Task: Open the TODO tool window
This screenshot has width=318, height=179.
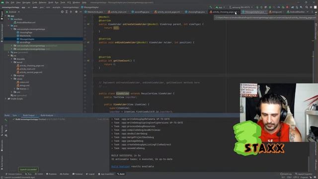Action: point(39,174)
